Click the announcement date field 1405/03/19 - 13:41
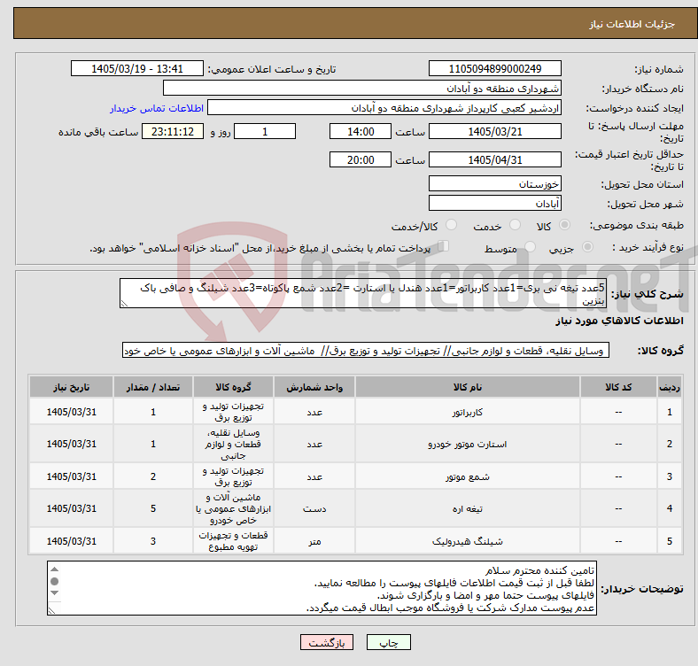Viewport: 698px width, 666px height. 137,68
